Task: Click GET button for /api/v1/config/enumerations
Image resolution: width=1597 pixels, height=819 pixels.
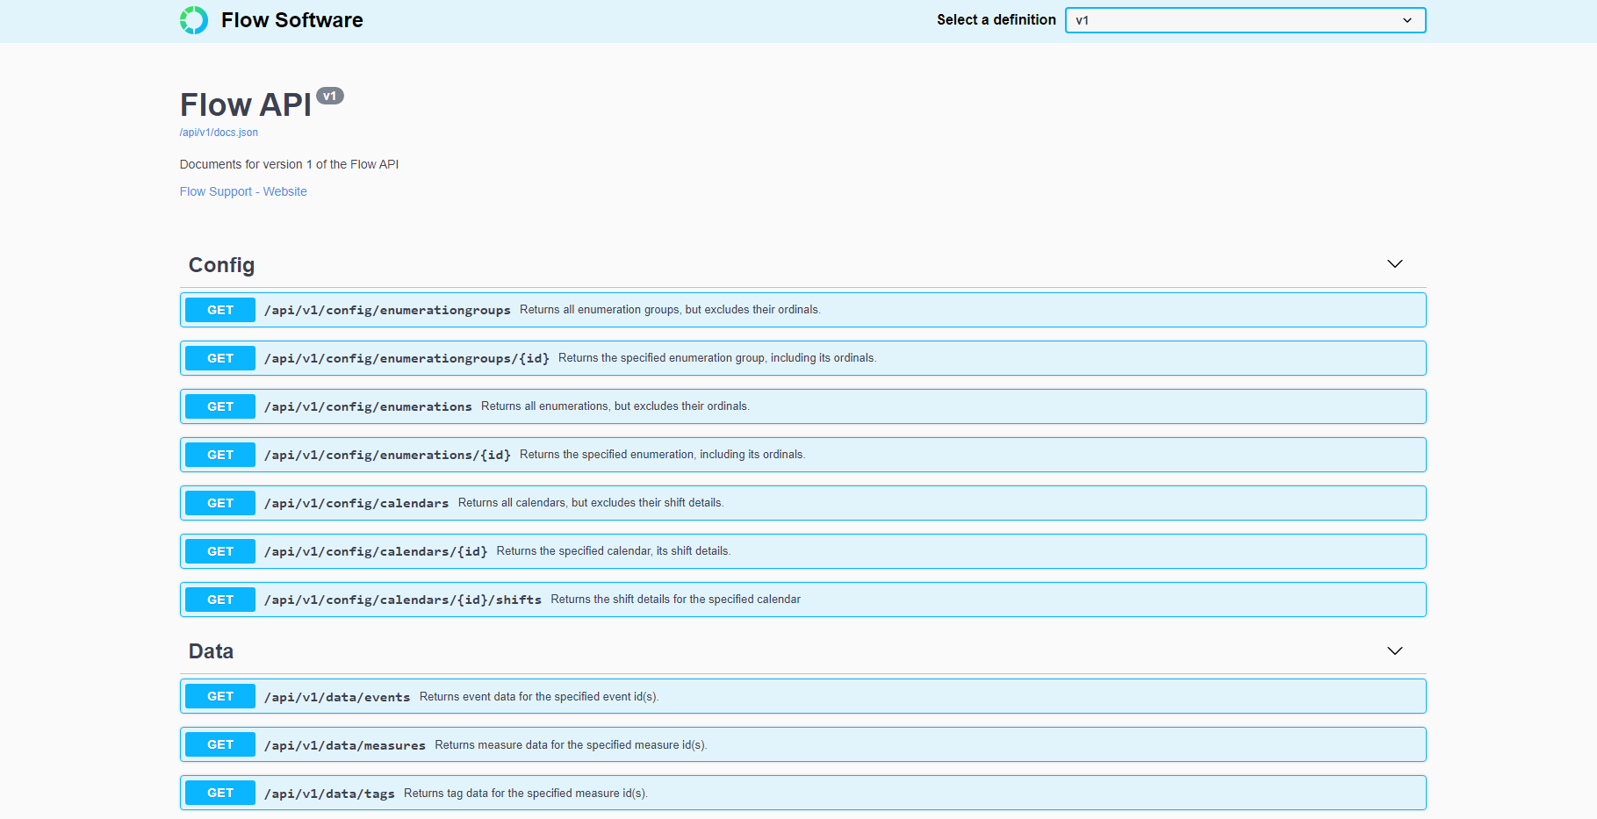Action: click(x=220, y=406)
